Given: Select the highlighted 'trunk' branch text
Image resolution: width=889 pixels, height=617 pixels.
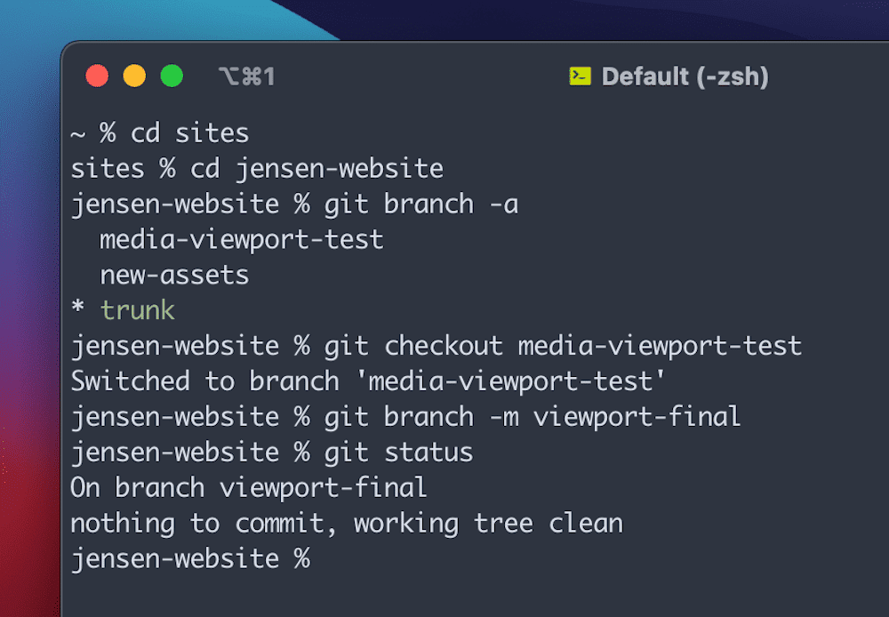Looking at the screenshot, I should point(137,310).
